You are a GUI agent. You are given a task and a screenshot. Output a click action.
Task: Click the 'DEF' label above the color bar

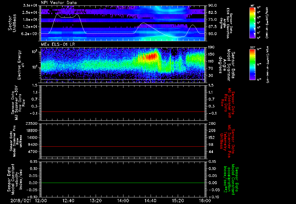[253, 48]
